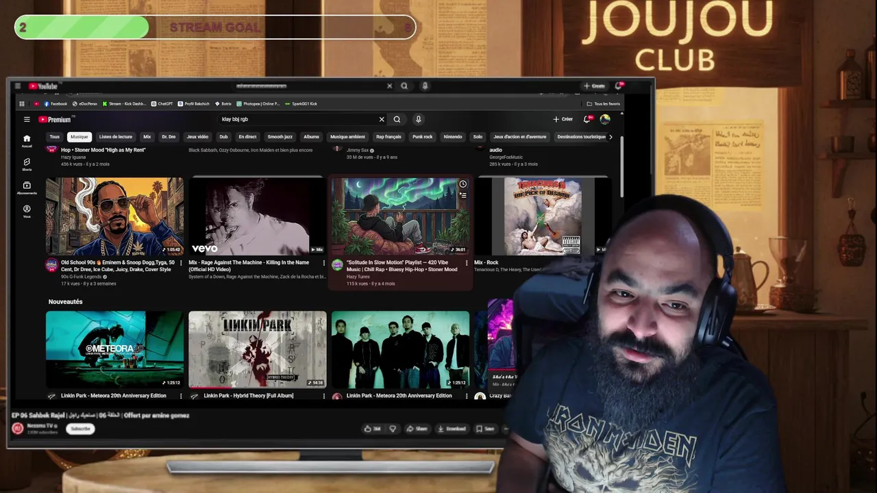Select the Smooth jazz chip
The height and width of the screenshot is (493, 877).
(x=280, y=137)
